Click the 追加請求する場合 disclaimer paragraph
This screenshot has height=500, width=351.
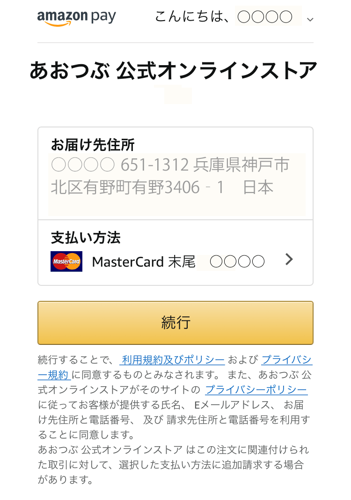coord(174,464)
